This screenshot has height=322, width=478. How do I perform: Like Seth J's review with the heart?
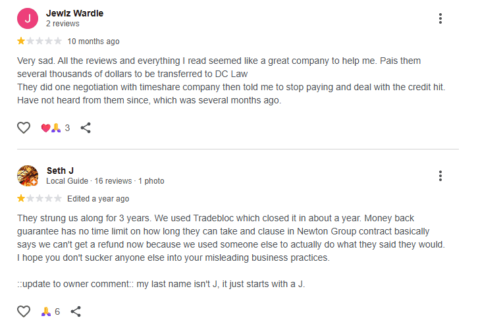coord(24,311)
